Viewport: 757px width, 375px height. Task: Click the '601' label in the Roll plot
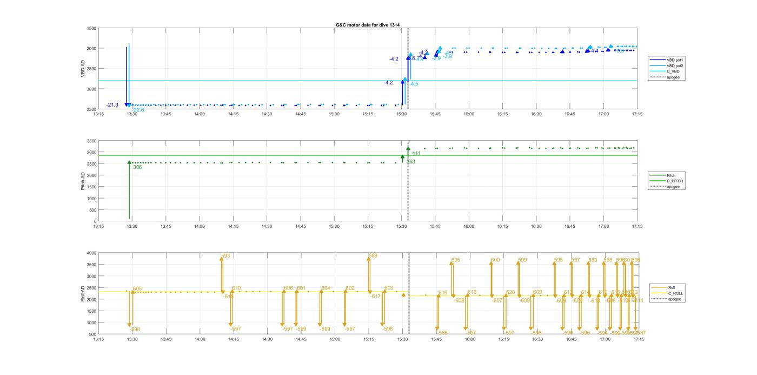pyautogui.click(x=301, y=288)
